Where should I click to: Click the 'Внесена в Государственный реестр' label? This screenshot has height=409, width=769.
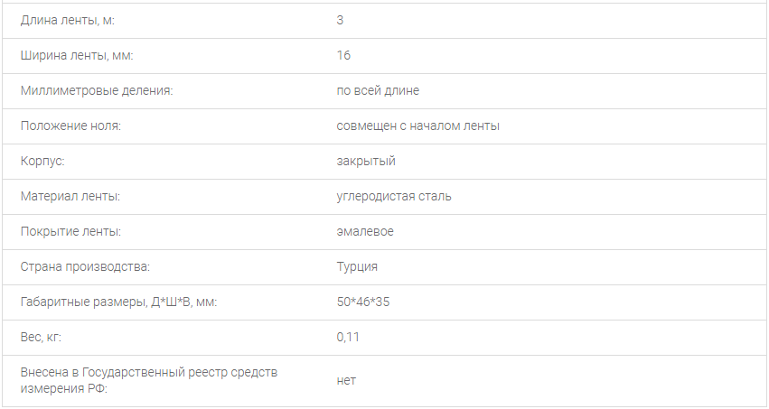148,380
